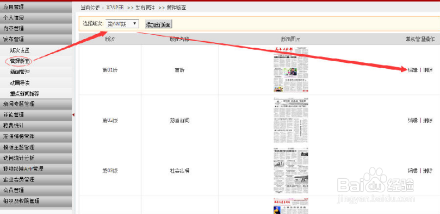This screenshot has width=440, height=214.
Task: Click the 第03版 cell
Action: [110, 171]
